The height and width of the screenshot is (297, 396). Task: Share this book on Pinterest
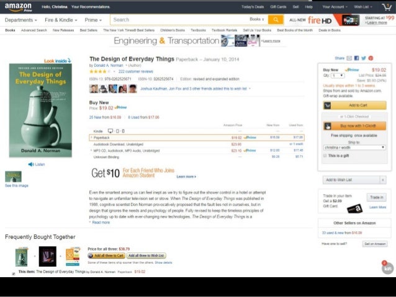tap(371, 58)
